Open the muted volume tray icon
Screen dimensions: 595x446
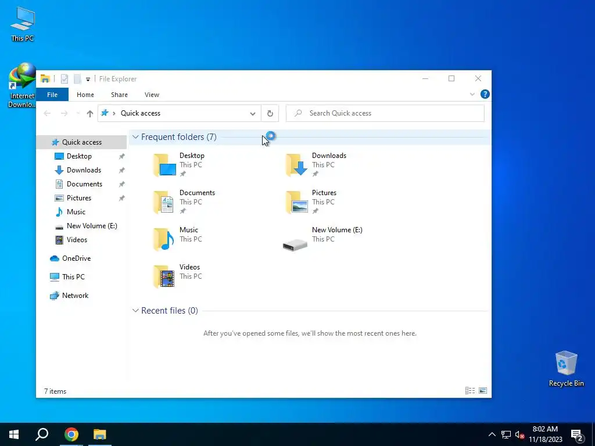(520, 434)
